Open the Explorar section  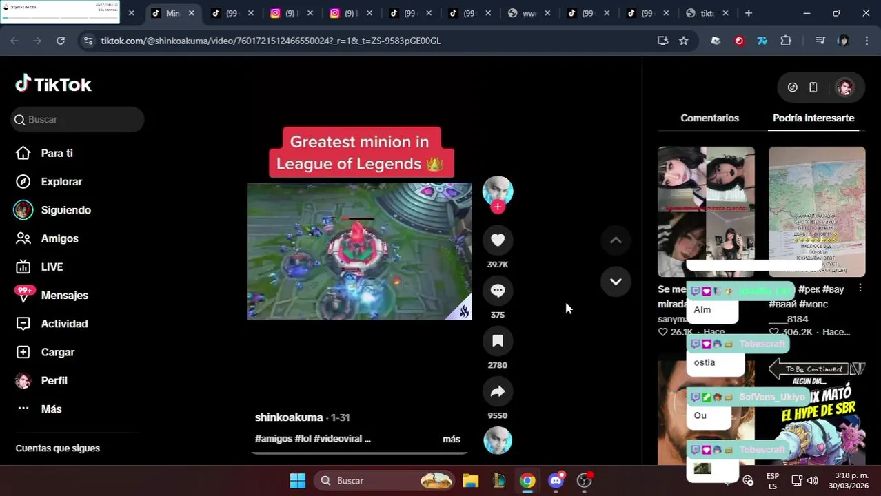(x=61, y=182)
